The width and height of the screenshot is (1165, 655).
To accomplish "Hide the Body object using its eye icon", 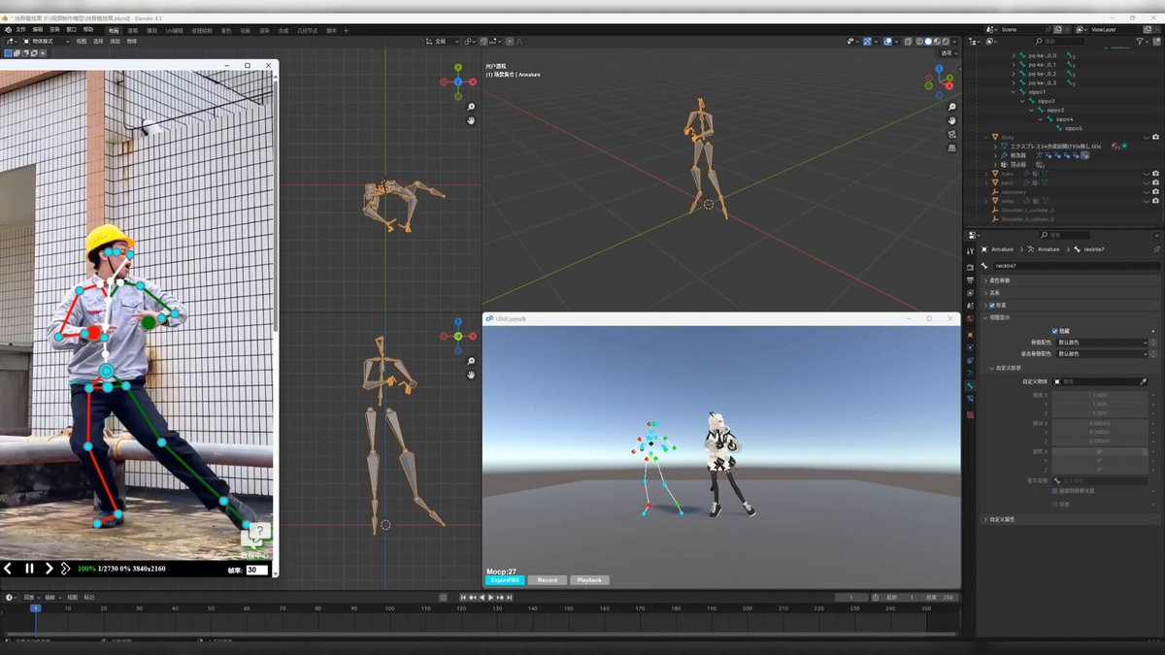I will pos(1146,137).
